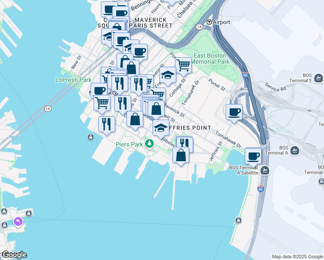Click the Piers Park tree icon
Image resolution: width=324 pixels, height=260 pixels.
point(149,143)
